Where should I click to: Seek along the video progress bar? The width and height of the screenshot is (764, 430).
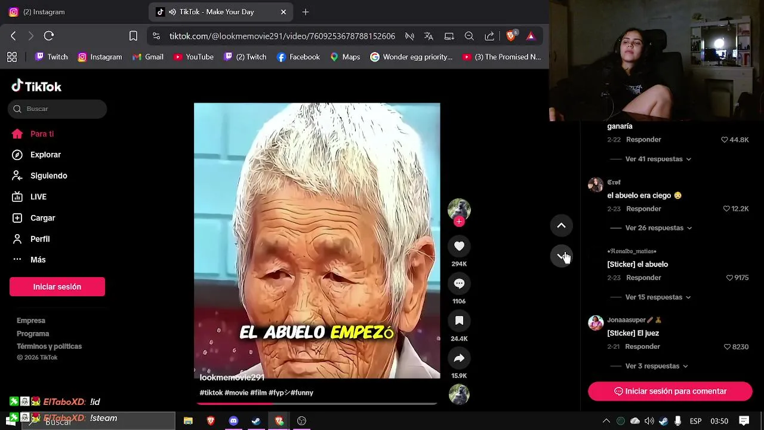pyautogui.click(x=317, y=404)
